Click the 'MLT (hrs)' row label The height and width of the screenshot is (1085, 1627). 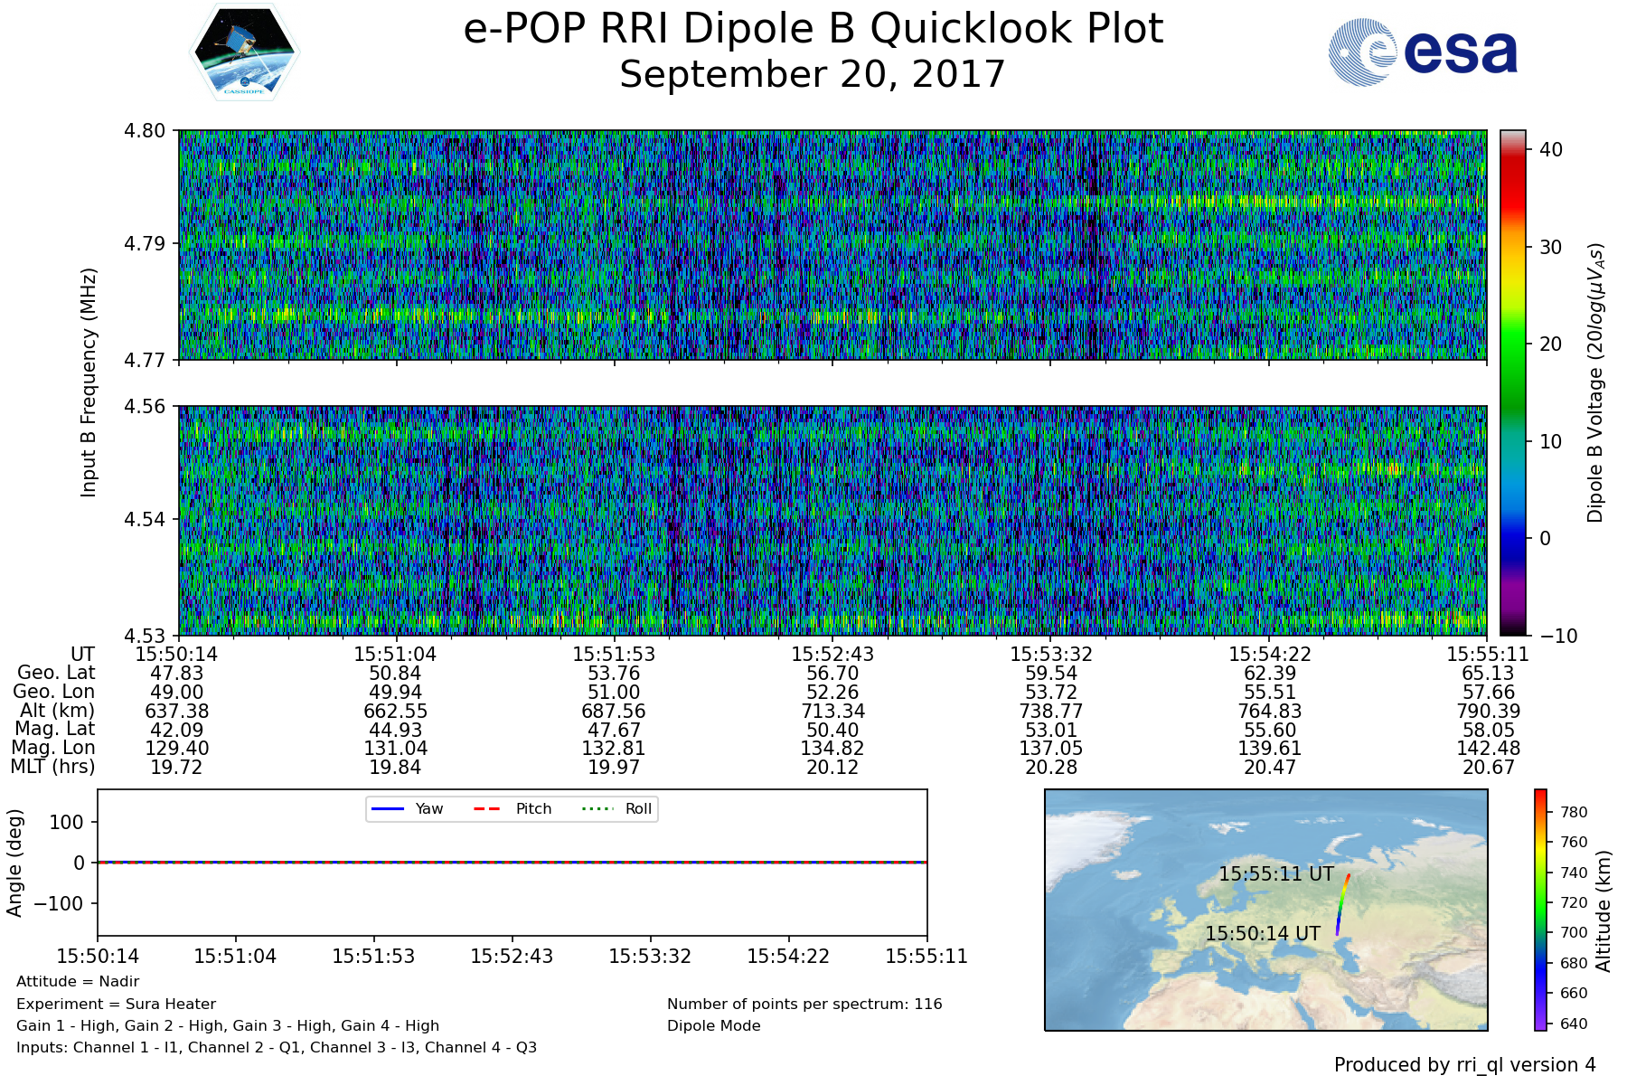[52, 767]
